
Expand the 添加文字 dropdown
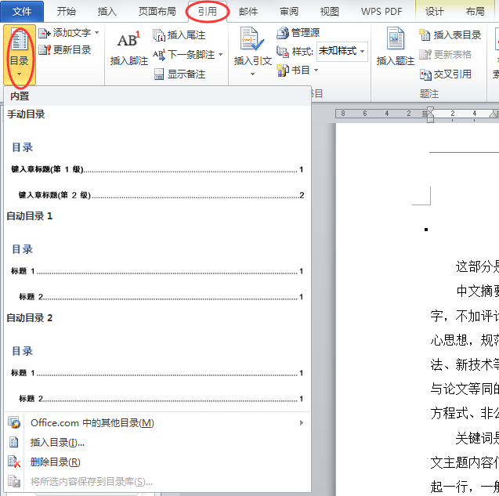97,33
